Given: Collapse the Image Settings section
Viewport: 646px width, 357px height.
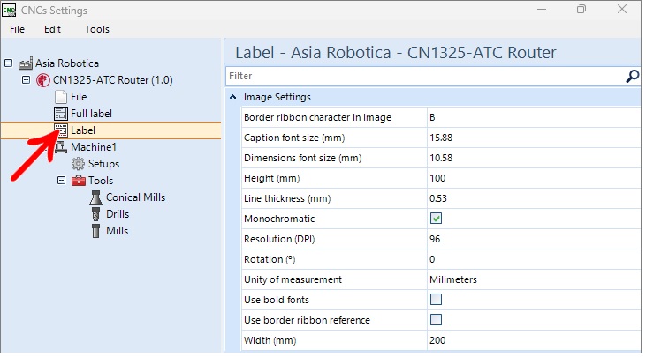Looking at the screenshot, I should coord(233,97).
